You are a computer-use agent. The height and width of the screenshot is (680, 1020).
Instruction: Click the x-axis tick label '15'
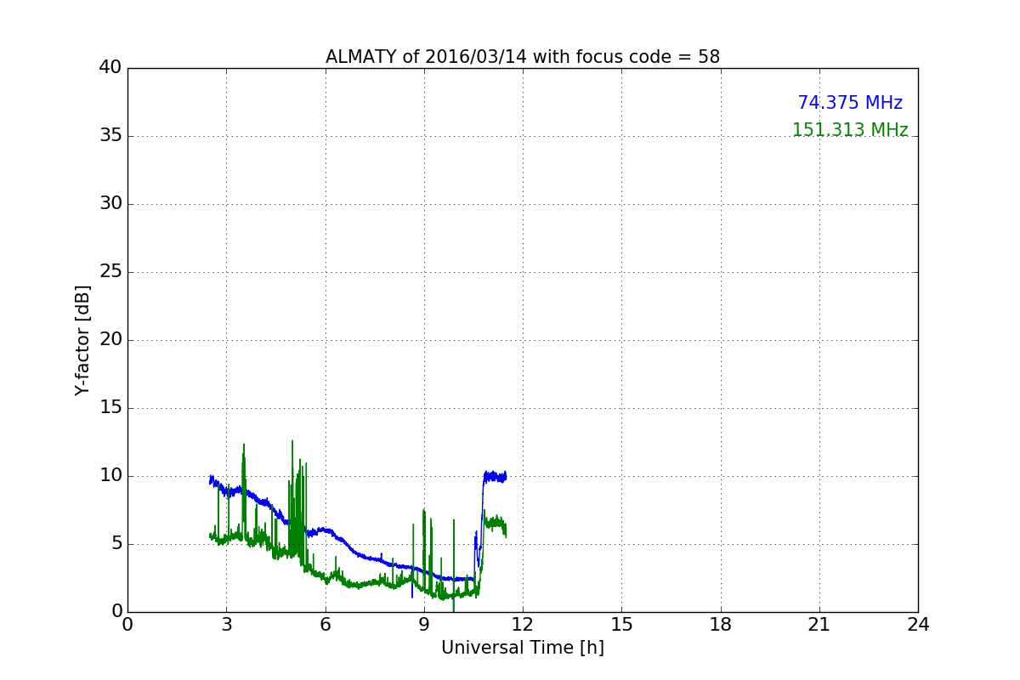(x=621, y=625)
